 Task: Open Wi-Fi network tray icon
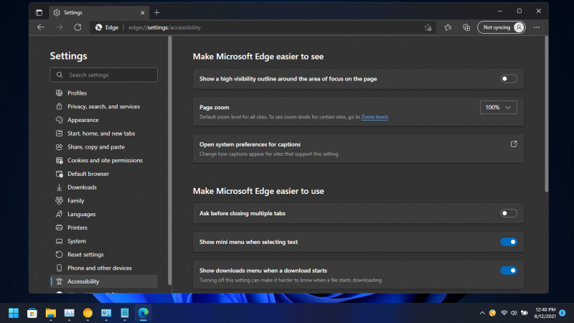tap(504, 313)
